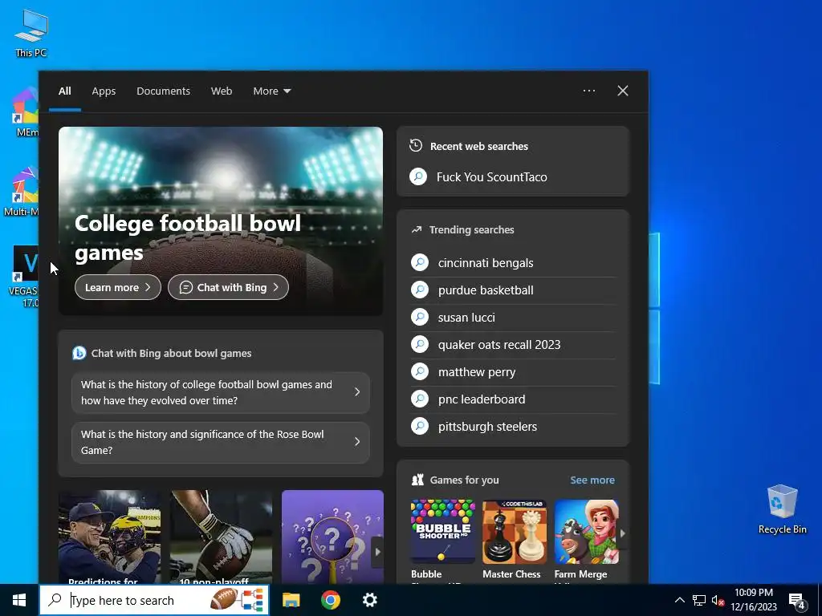The width and height of the screenshot is (822, 616).
Task: Click the search icon beside cincinnati bengals
Action: click(x=420, y=262)
